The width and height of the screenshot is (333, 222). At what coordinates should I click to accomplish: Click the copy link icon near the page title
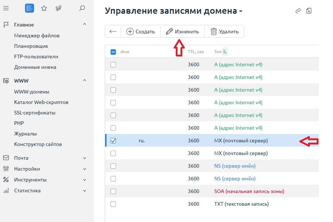point(298,11)
